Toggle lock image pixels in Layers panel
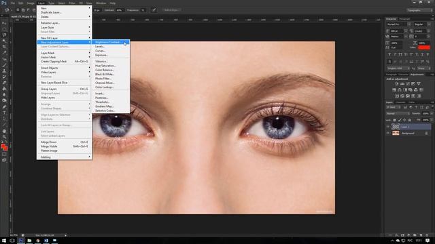 pos(400,120)
